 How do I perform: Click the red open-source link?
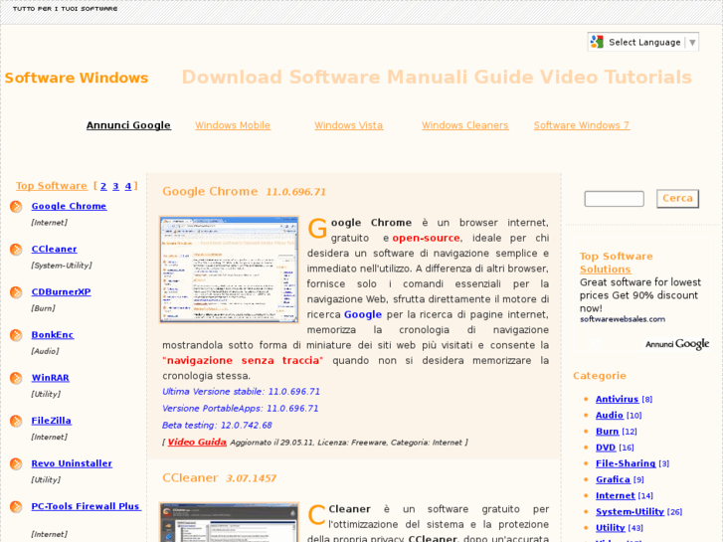coord(426,238)
